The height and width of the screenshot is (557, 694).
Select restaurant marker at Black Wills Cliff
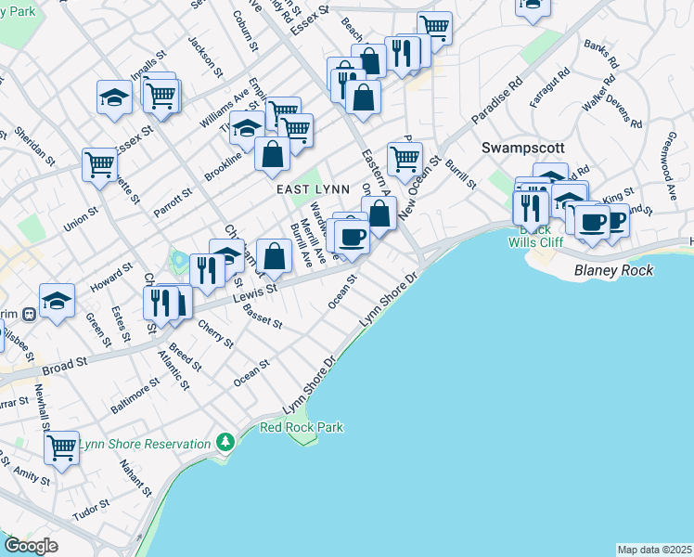[531, 210]
